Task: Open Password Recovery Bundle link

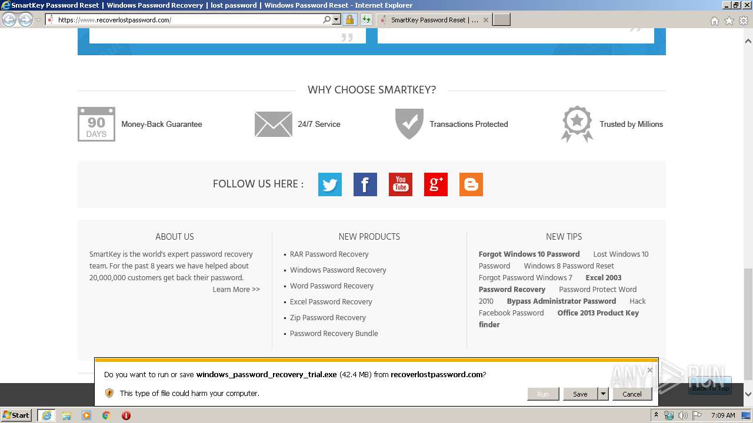Action: (334, 334)
